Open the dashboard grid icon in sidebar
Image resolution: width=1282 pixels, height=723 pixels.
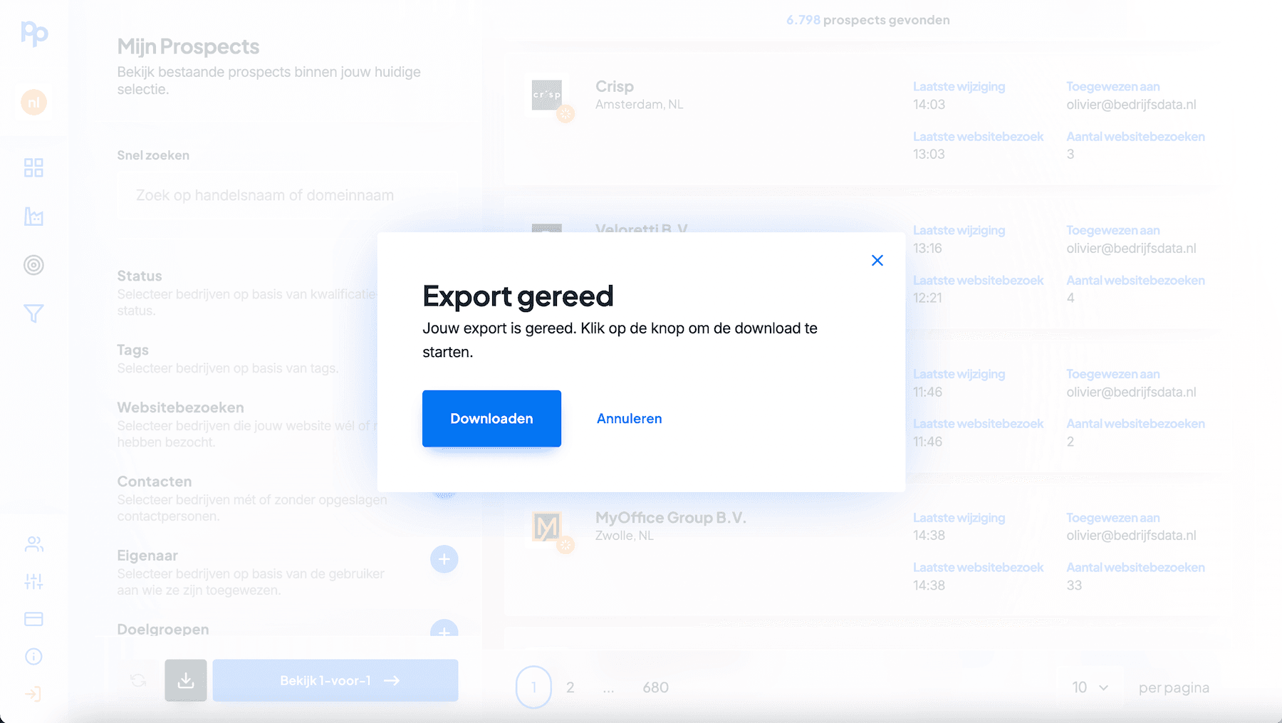33,168
